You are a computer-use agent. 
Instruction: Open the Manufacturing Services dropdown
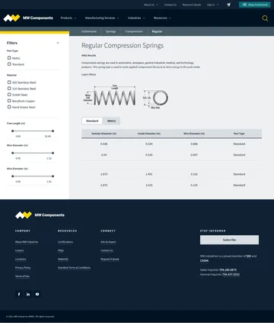[x=102, y=18]
